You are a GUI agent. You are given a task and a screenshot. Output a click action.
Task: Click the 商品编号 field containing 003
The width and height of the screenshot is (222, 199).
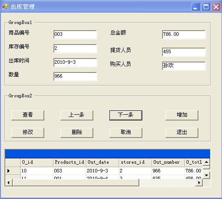point(75,34)
